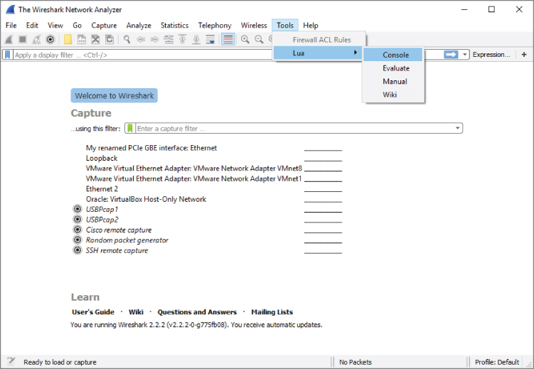Add filter button with the plus icon
The image size is (534, 369).
click(x=524, y=55)
